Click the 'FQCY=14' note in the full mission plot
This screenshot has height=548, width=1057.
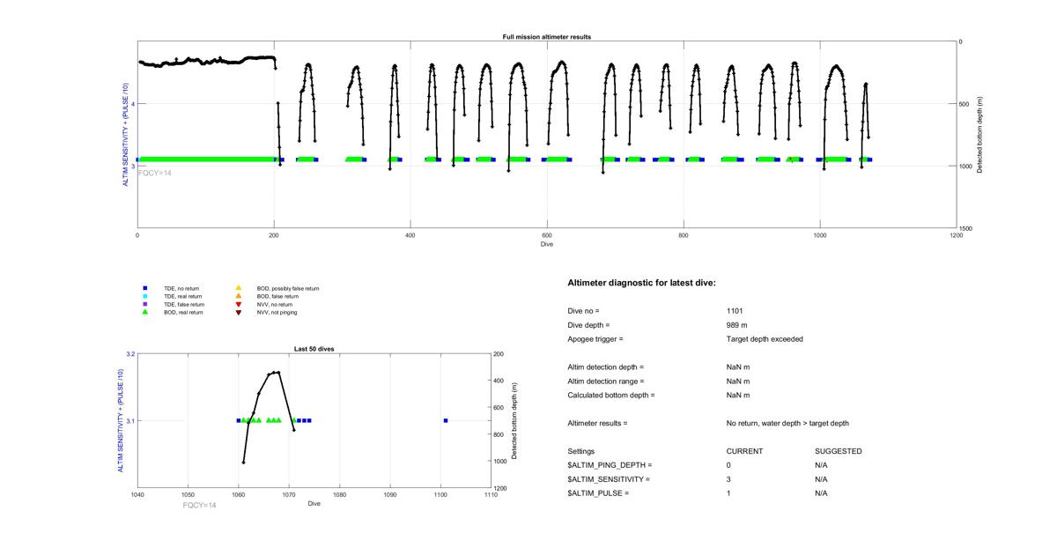click(x=155, y=173)
